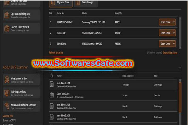Scan the Samsung SSD 850 EVO drive

pyautogui.click(x=166, y=22)
